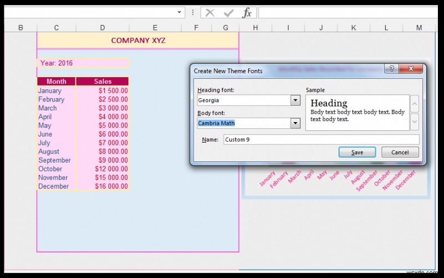Click the $12 000.00 sales cell
This screenshot has height=278, width=444.
pos(103,169)
